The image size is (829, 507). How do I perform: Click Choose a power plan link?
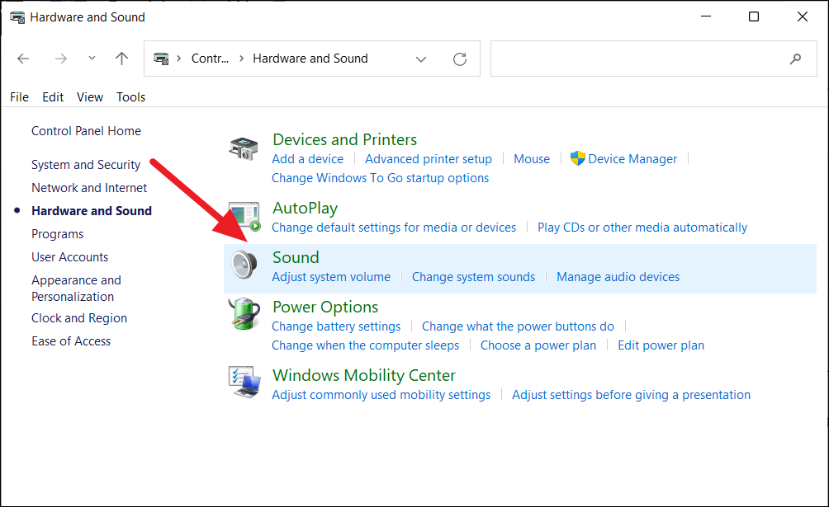point(538,345)
